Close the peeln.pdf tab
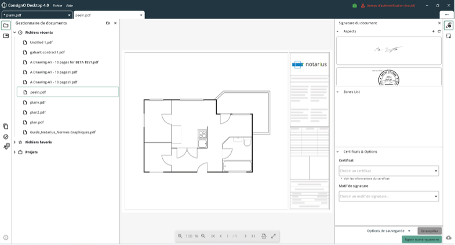Viewport: 455px width, 245px height. pyautogui.click(x=141, y=15)
